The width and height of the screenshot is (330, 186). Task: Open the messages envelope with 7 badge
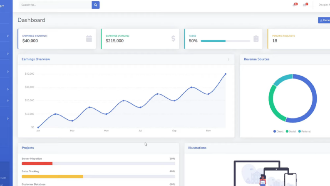[305, 5]
